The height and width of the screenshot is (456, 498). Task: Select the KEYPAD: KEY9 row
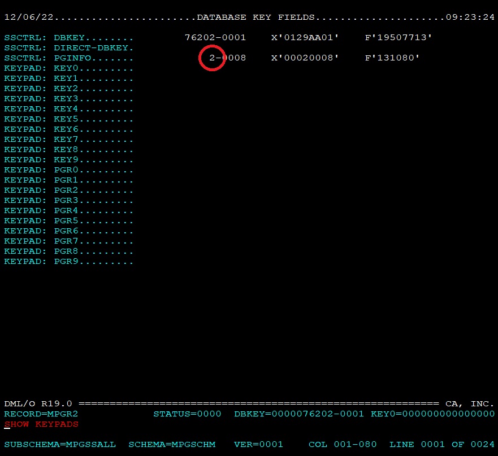(x=68, y=160)
